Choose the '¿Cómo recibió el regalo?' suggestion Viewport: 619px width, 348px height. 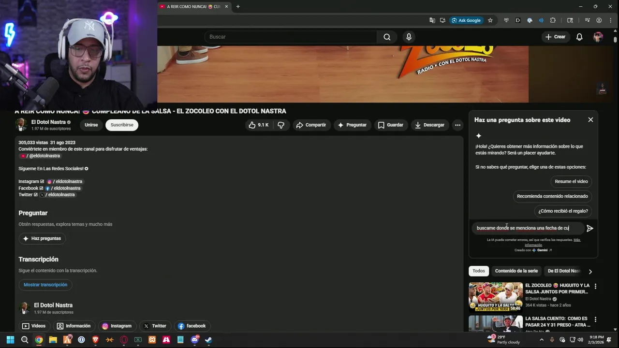pyautogui.click(x=563, y=211)
